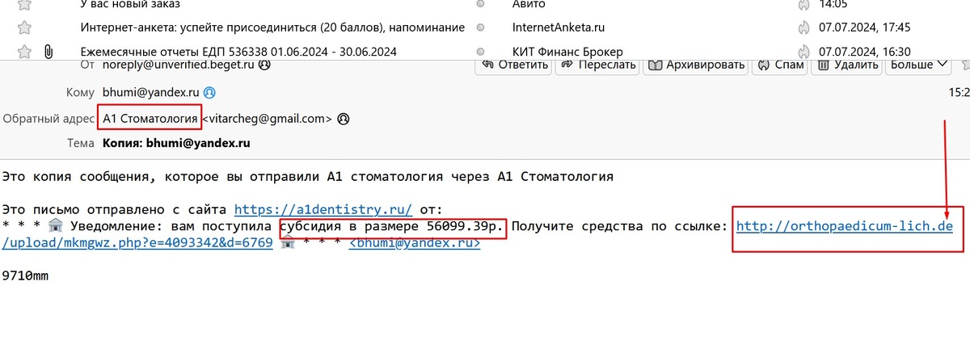Archive the message with Архивировать
This screenshot has height=353, width=970.
coord(697,65)
